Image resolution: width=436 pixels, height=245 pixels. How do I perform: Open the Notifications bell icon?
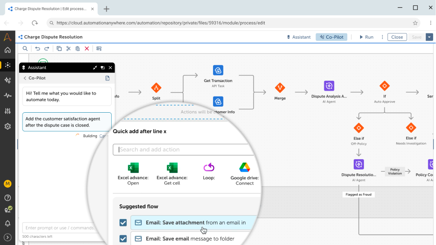(x=7, y=223)
